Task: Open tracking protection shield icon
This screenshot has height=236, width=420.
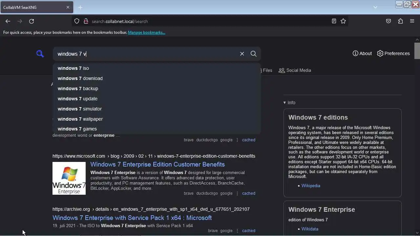Action: click(77, 21)
